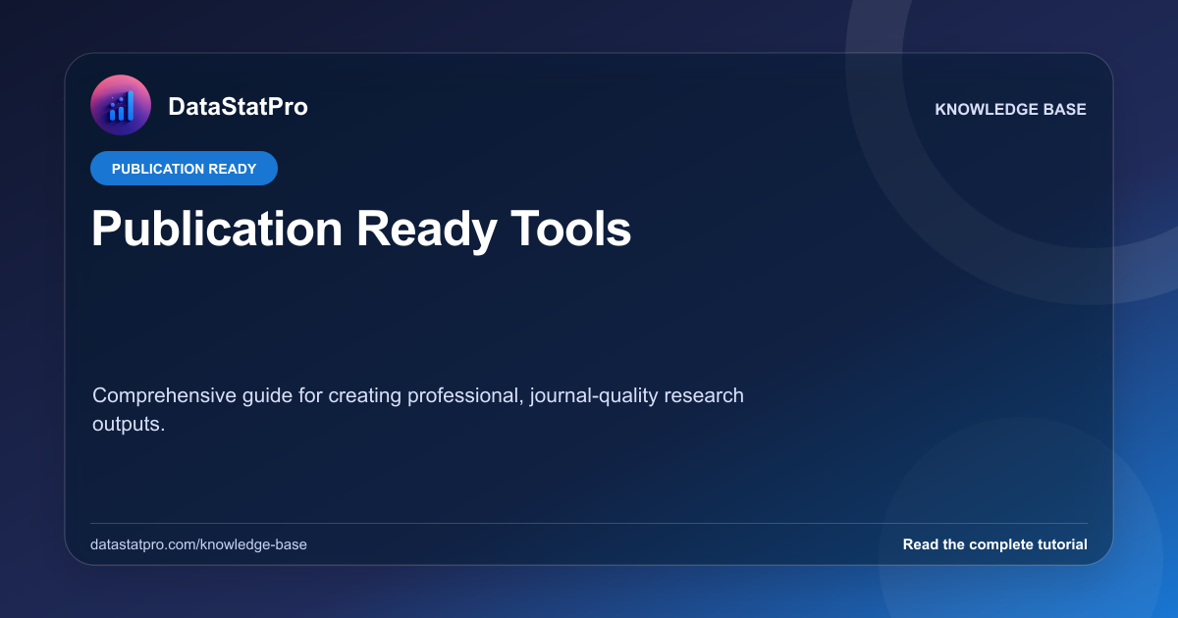
Task: Click the KNOWLEDGE BASE label
Action: 1010,110
